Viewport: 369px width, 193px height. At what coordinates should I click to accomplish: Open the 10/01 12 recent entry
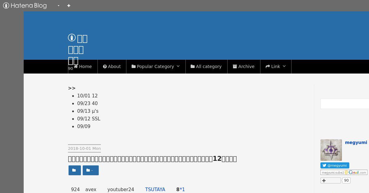87,96
